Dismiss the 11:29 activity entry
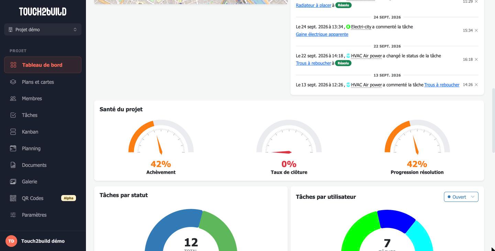Screen dimensions: 495x251 point(476,2)
